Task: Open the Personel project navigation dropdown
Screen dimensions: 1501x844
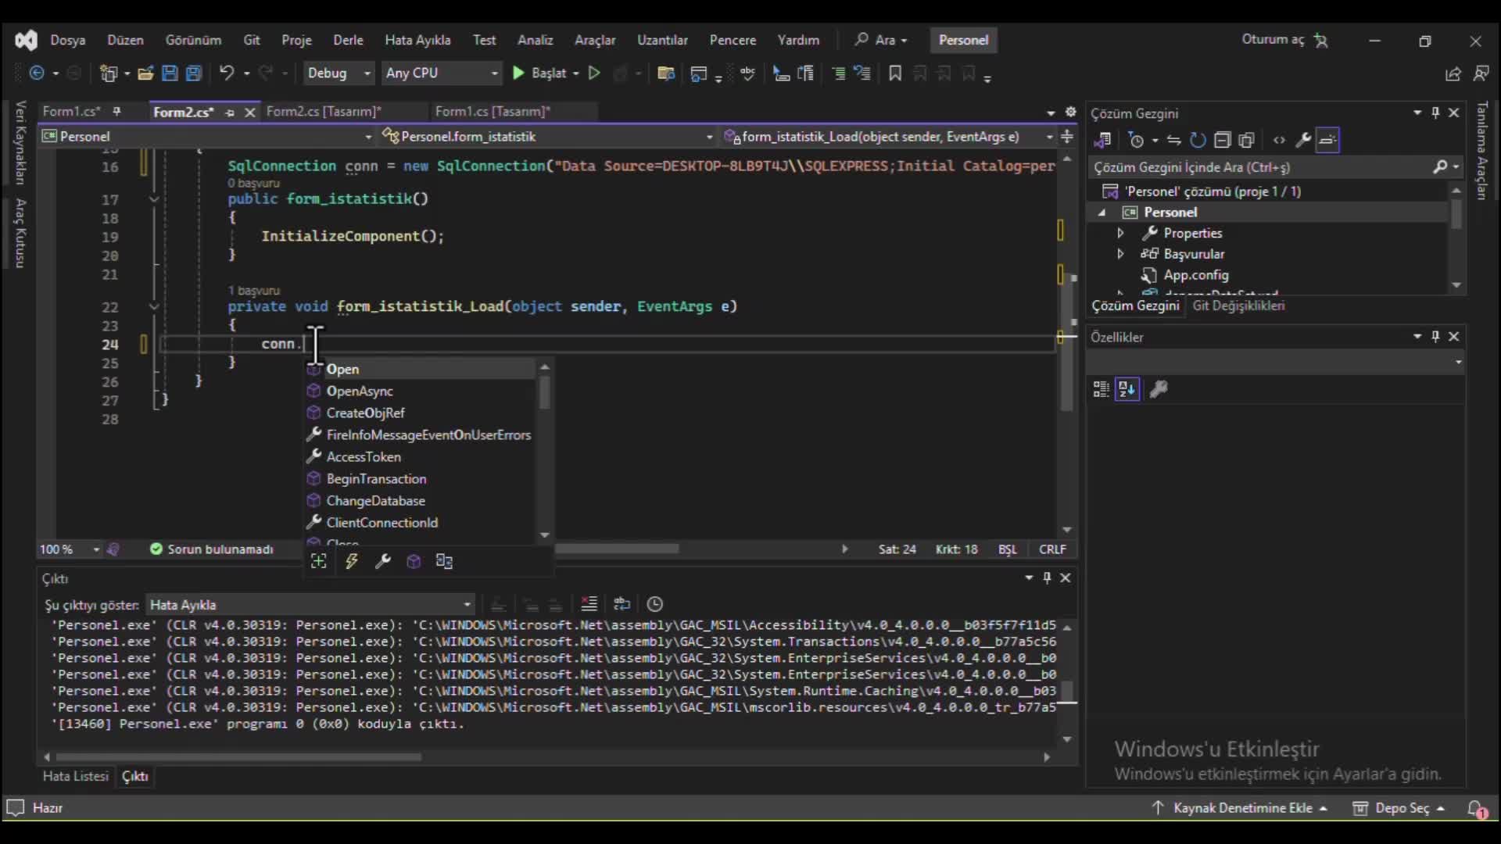Action: coord(207,137)
